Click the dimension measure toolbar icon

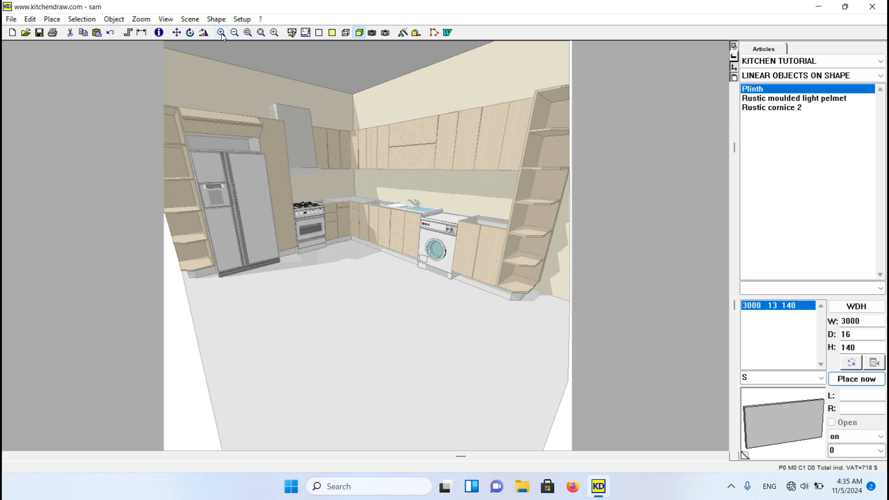point(142,32)
